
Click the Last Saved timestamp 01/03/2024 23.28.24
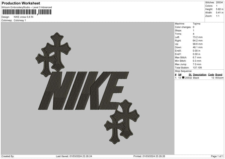tap(81, 156)
